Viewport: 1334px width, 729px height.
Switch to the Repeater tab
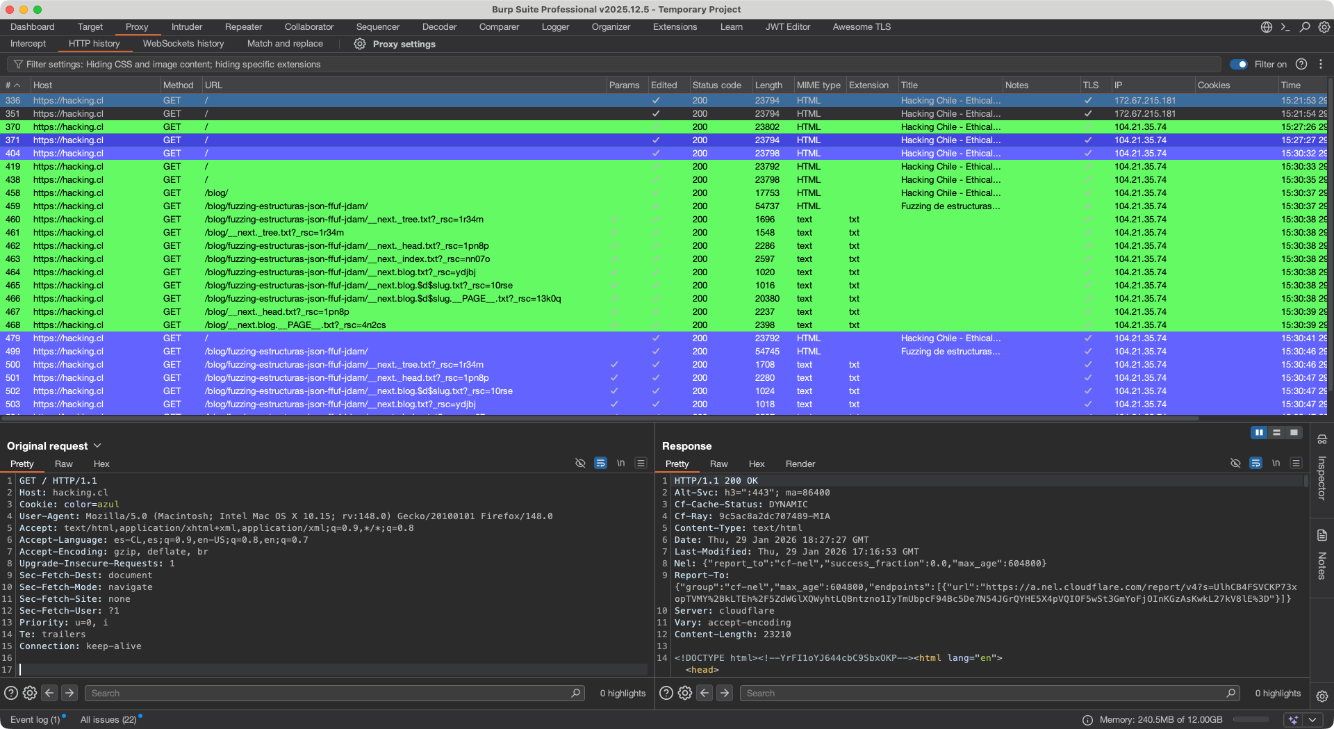click(243, 27)
